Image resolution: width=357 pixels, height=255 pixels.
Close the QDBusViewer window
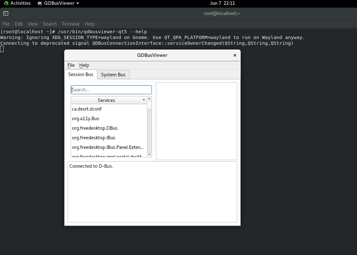235,55
